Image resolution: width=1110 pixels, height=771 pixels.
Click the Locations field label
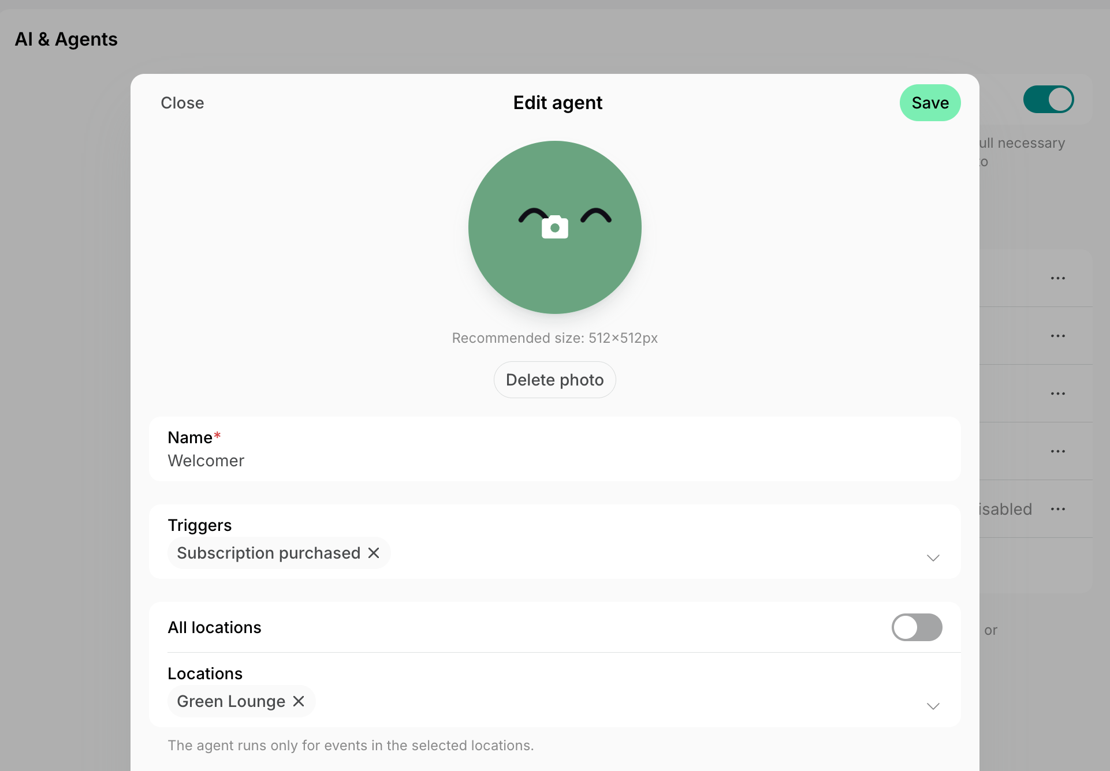tap(205, 673)
